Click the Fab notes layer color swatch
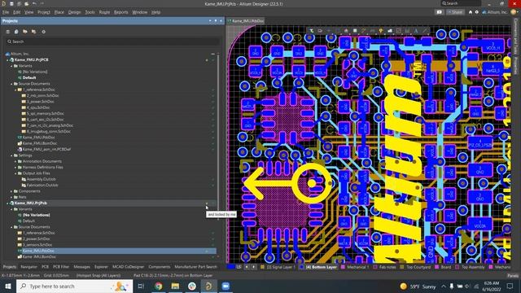 (x=375, y=267)
